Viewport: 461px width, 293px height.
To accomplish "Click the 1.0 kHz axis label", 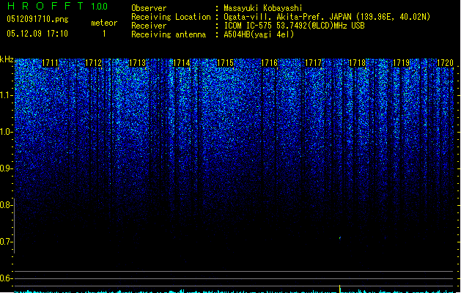I will click(x=6, y=132).
